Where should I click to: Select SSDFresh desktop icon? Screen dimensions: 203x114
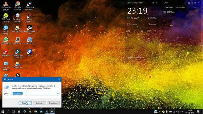(x=18, y=41)
